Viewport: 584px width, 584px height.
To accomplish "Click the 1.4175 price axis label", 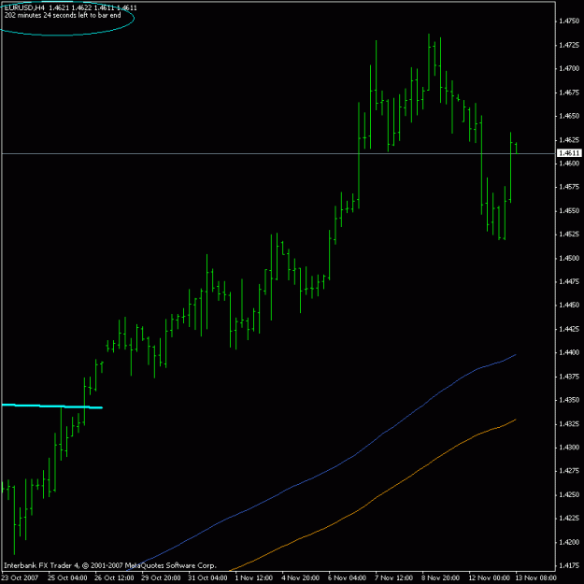I will pyautogui.click(x=569, y=565).
